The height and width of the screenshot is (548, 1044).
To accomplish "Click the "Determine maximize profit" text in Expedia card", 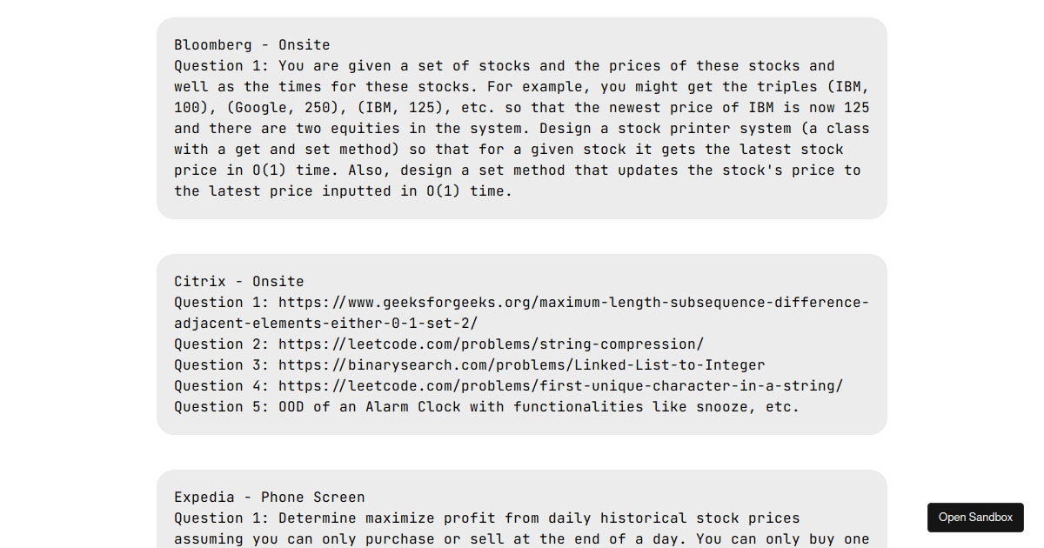I will [x=386, y=518].
